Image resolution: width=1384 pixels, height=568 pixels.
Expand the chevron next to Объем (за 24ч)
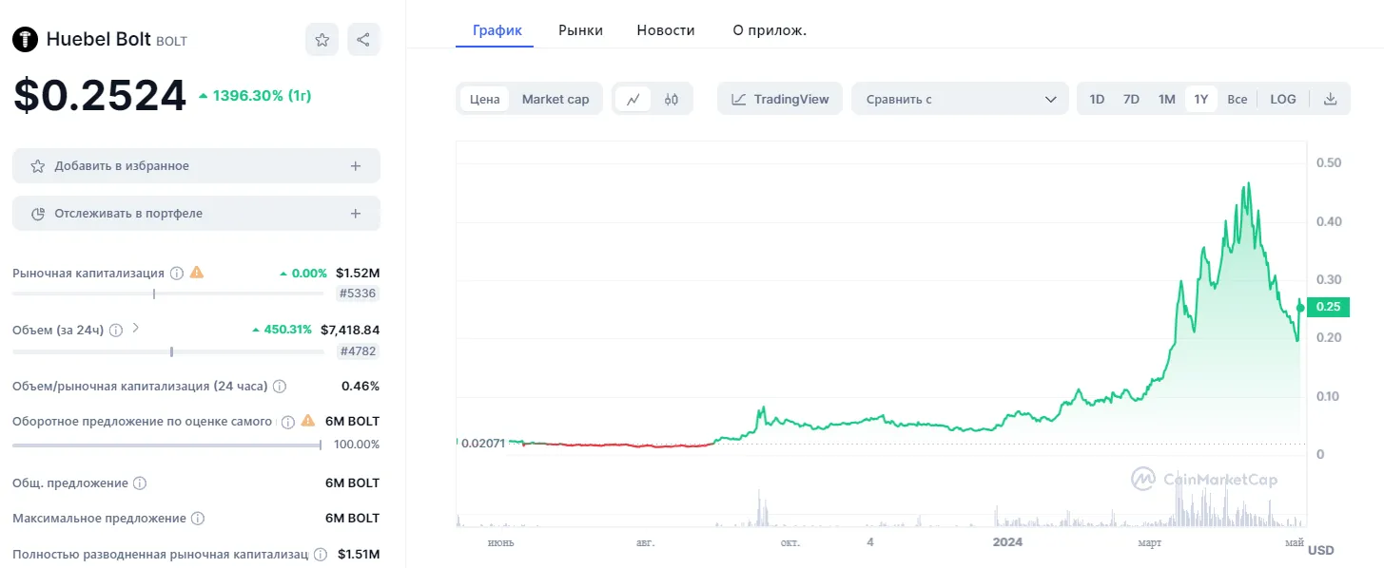135,329
